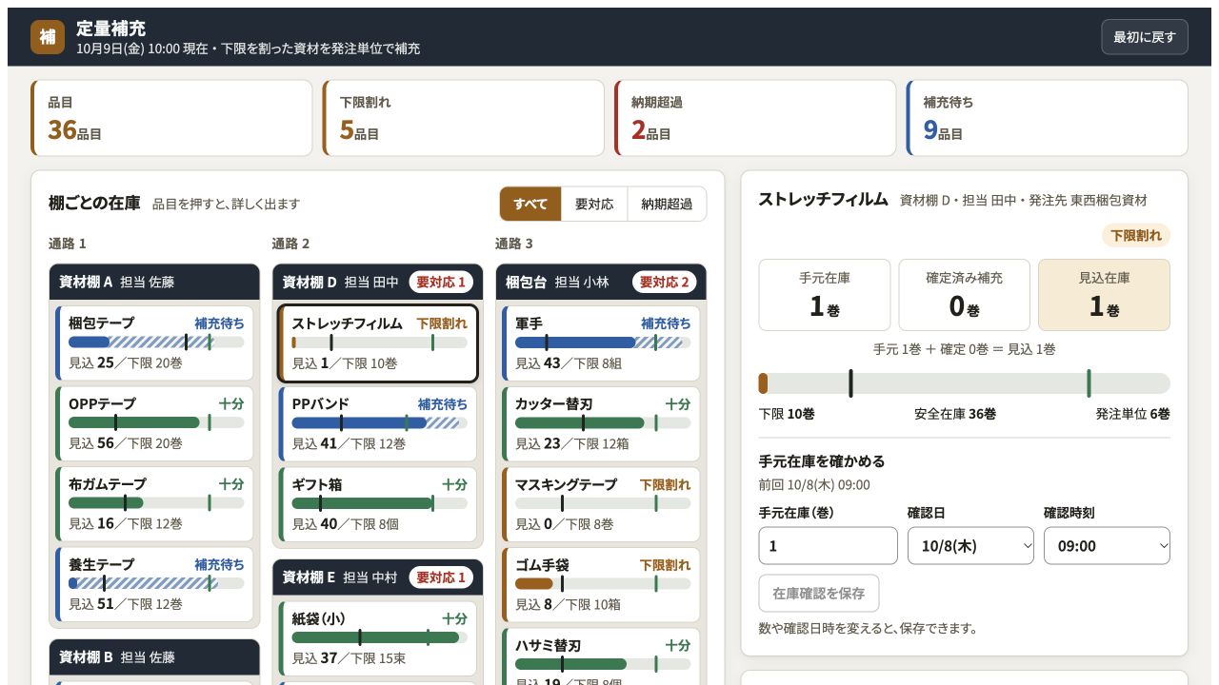Viewport: 1219px width, 685px height.
Task: Open the 梱包テープ item card
Action: point(154,343)
